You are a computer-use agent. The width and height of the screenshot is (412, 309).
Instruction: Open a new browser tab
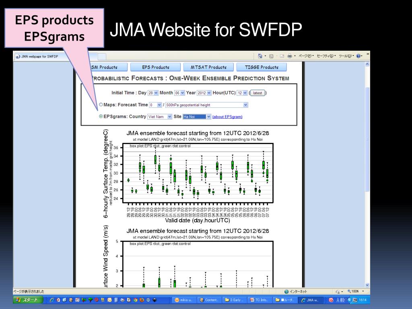[102, 56]
